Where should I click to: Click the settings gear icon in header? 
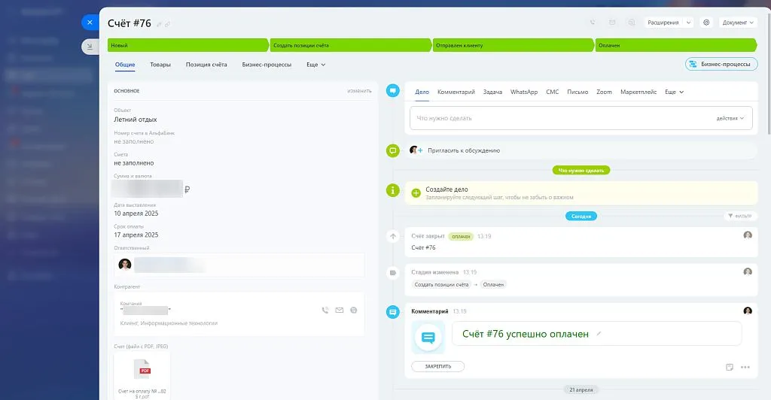(706, 23)
